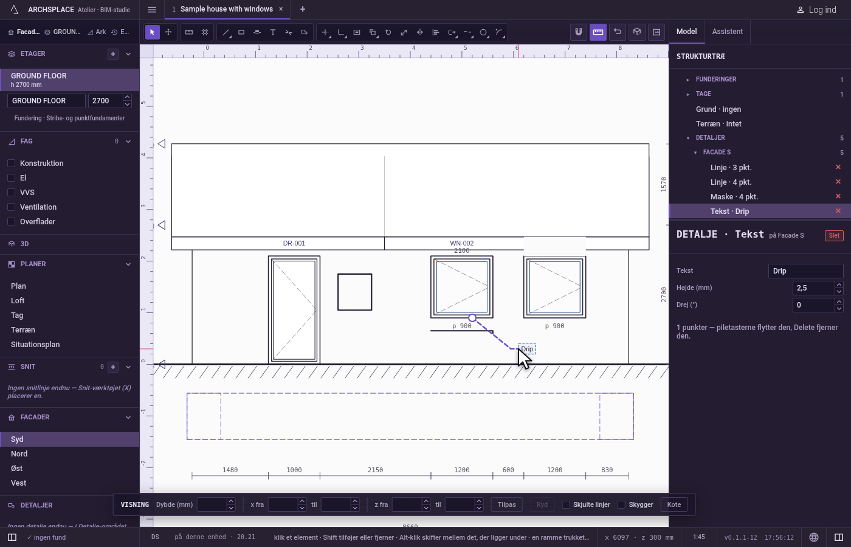The image size is (851, 547).
Task: Open the 3D cube view icon
Action: [x=637, y=32]
